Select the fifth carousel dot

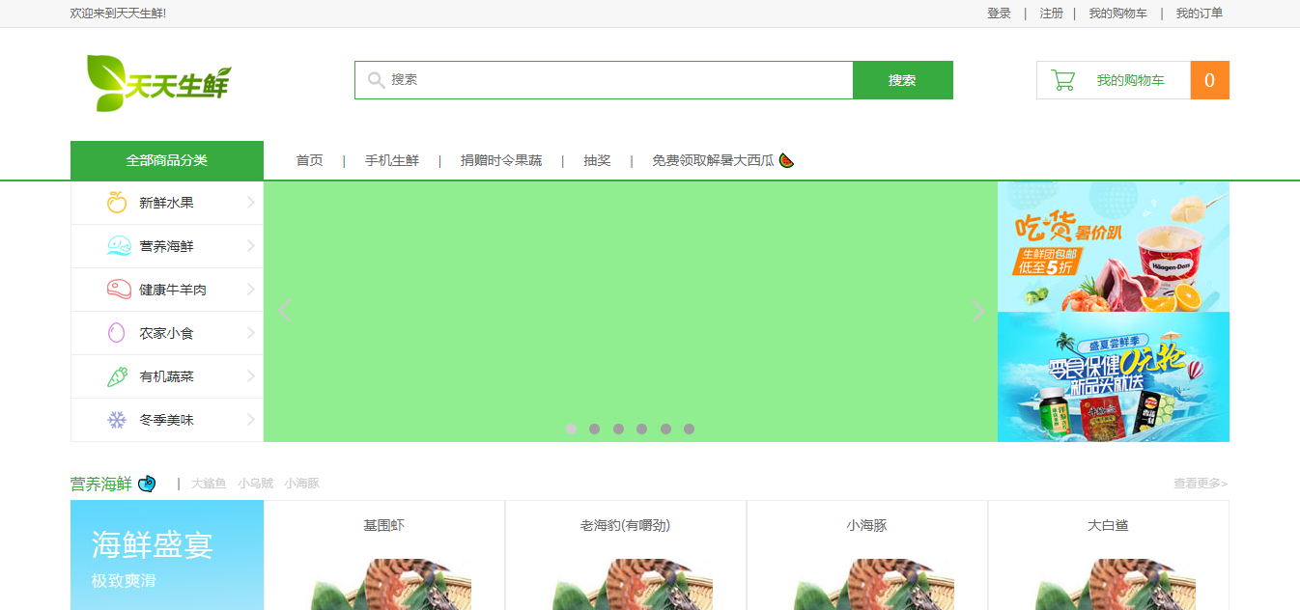(x=665, y=429)
